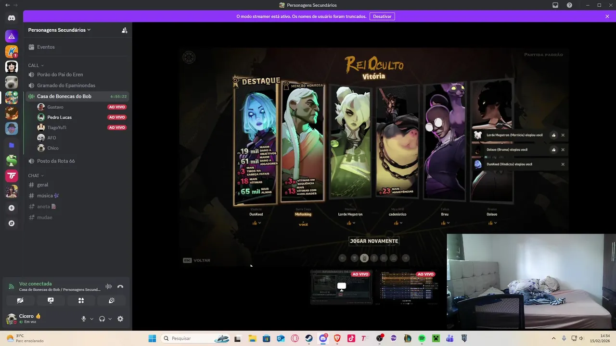Select user Gustavo in voice channel
Screen dimensions: 616x346
point(82,107)
